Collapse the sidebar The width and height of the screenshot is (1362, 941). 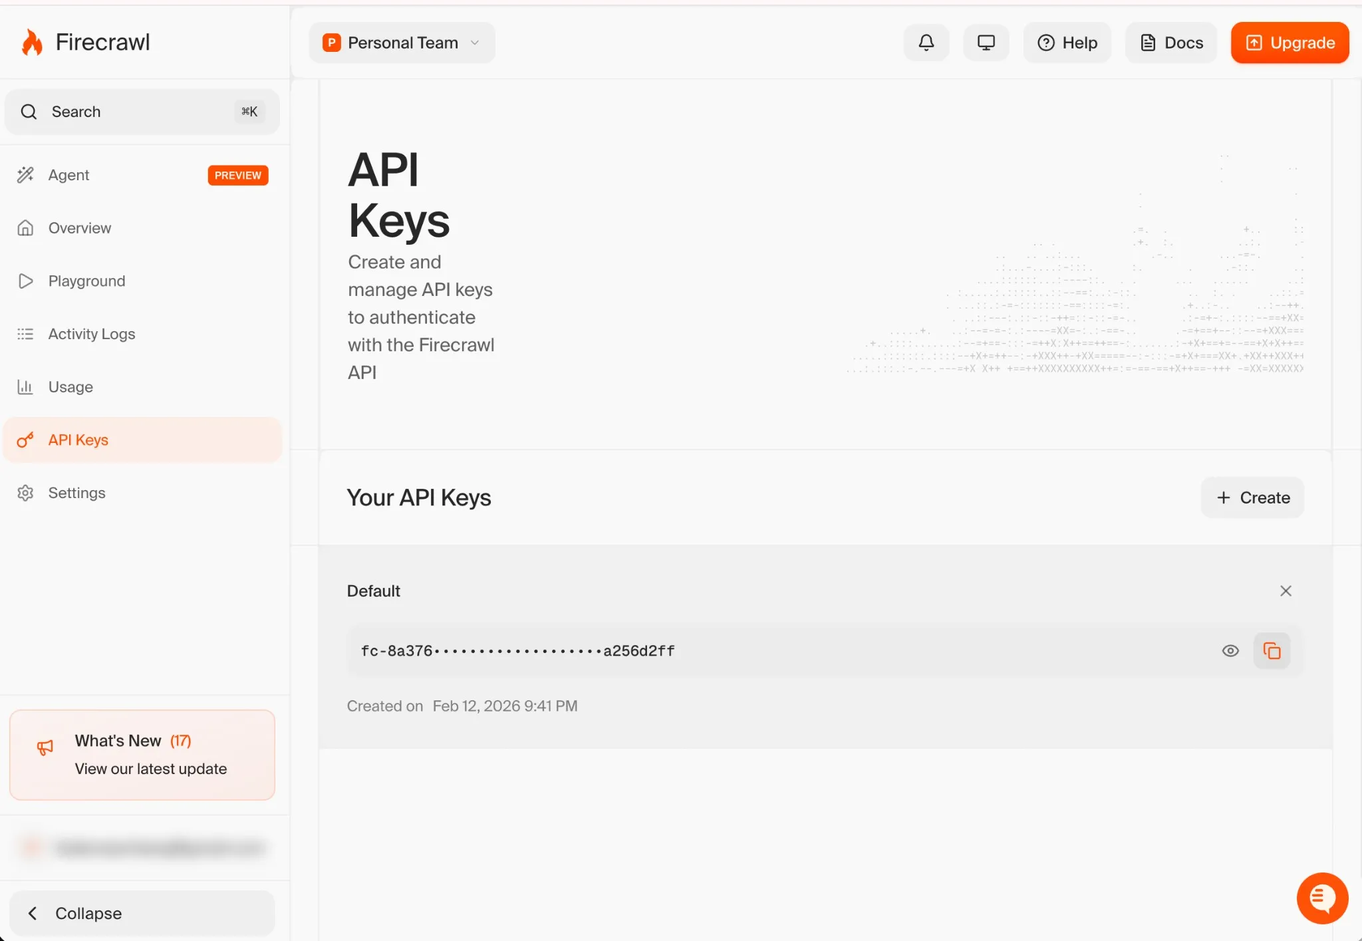point(142,913)
